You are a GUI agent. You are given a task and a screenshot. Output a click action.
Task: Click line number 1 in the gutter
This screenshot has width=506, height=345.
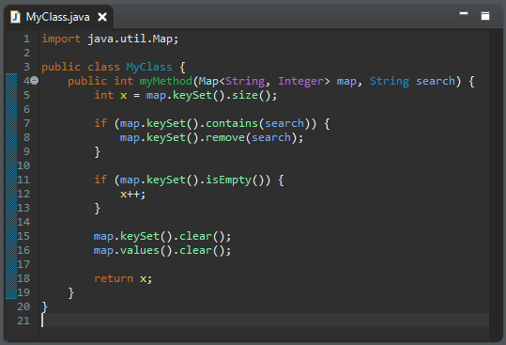(x=26, y=39)
